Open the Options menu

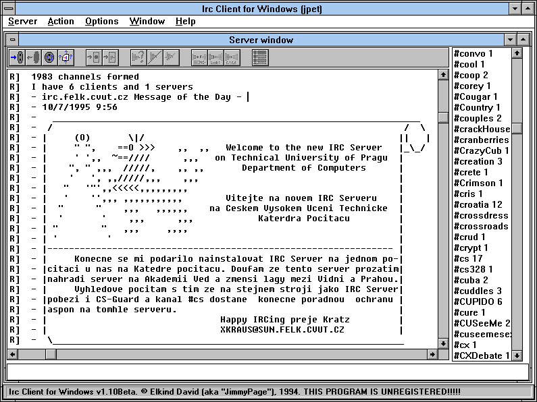point(101,22)
